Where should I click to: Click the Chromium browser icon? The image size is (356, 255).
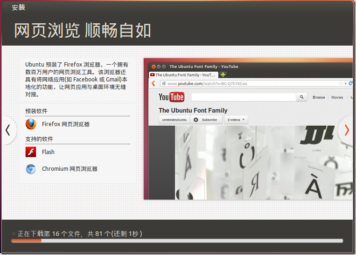click(31, 169)
